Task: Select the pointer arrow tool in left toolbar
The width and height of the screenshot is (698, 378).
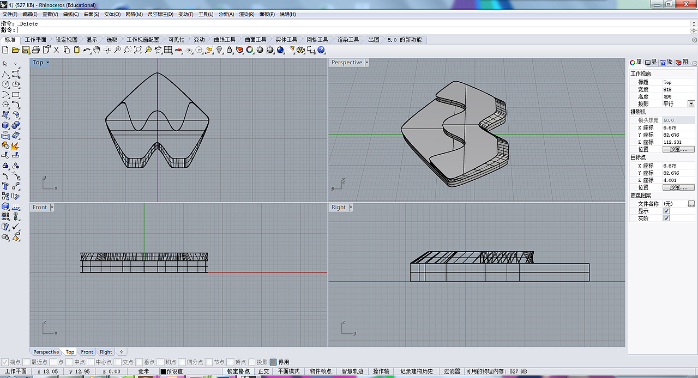Action: click(5, 64)
